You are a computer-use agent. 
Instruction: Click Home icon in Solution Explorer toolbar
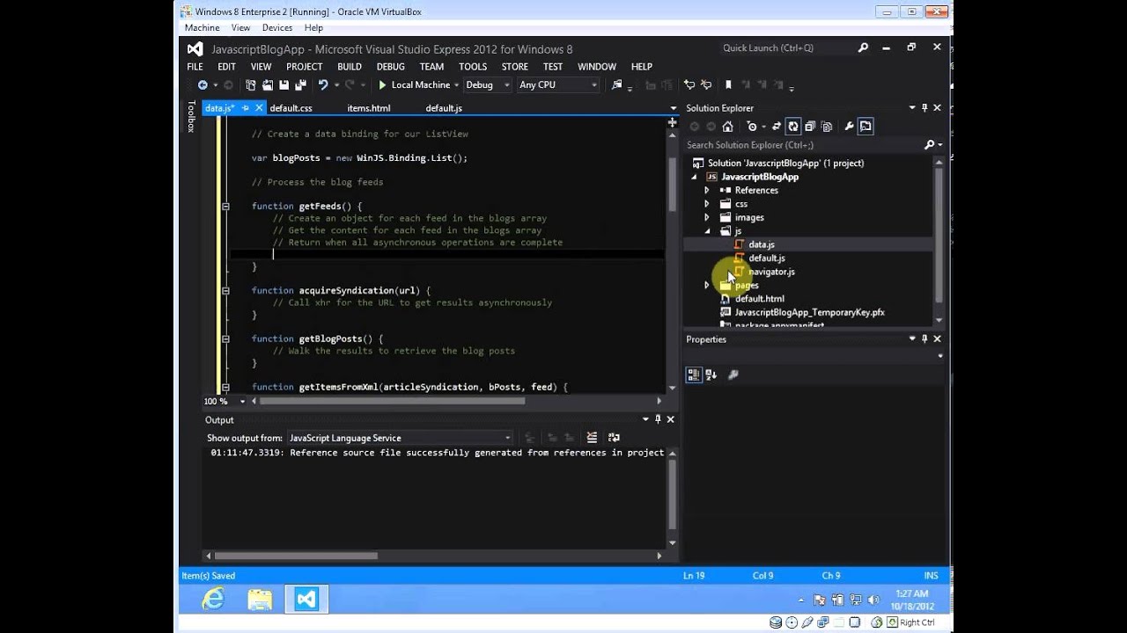tap(727, 127)
